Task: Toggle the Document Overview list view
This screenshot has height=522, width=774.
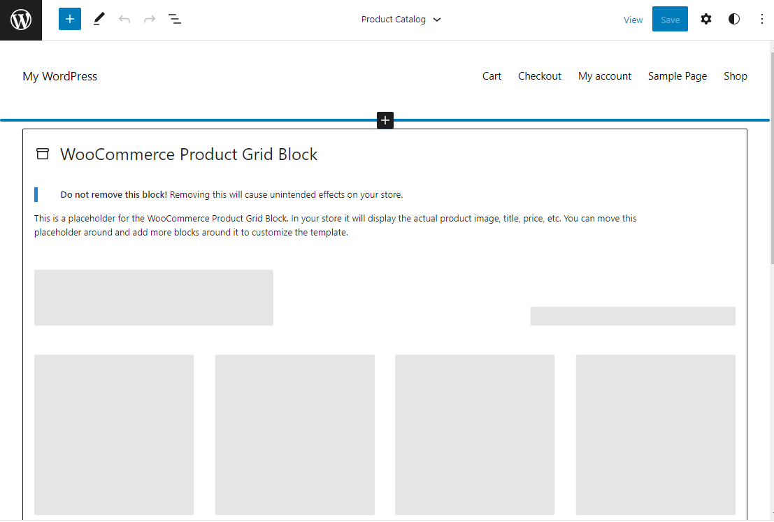Action: pyautogui.click(x=175, y=19)
